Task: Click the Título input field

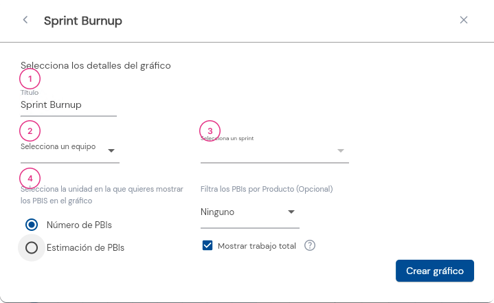Action: 69,104
